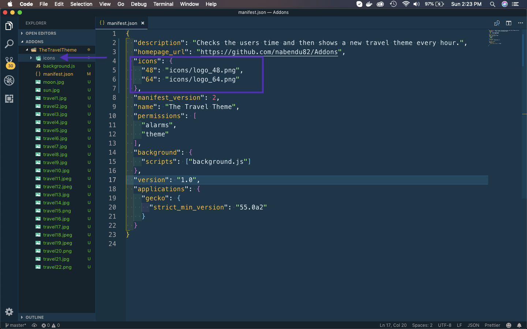Open volume control in menu bar
The height and width of the screenshot is (329, 527).
(416, 4)
